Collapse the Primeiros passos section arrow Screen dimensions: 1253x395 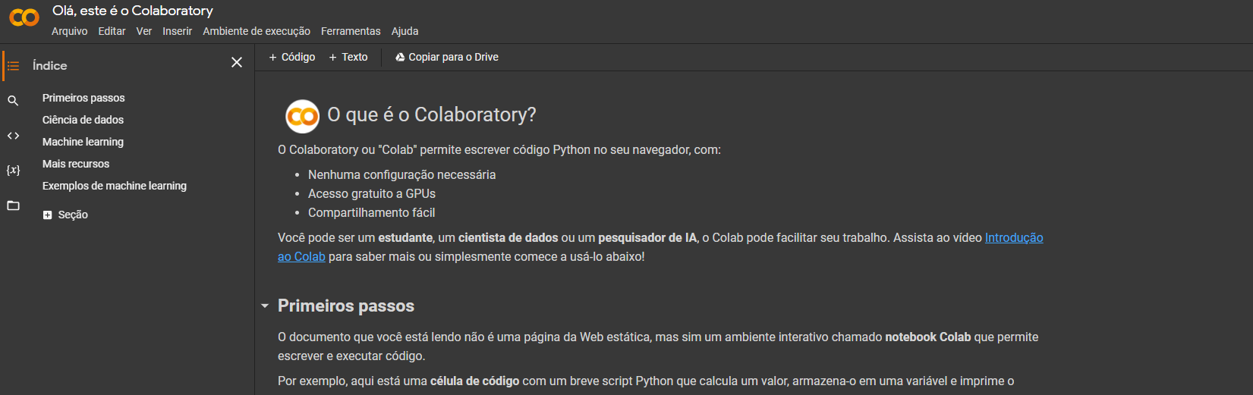click(x=265, y=306)
